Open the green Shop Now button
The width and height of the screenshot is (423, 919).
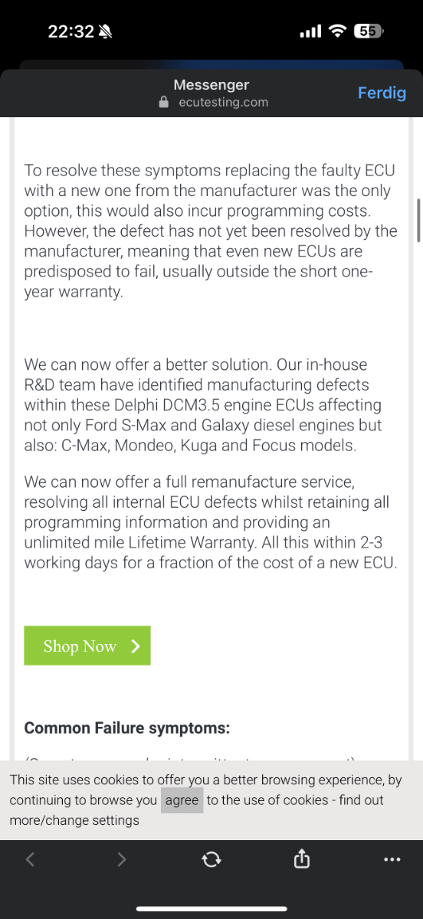point(87,646)
